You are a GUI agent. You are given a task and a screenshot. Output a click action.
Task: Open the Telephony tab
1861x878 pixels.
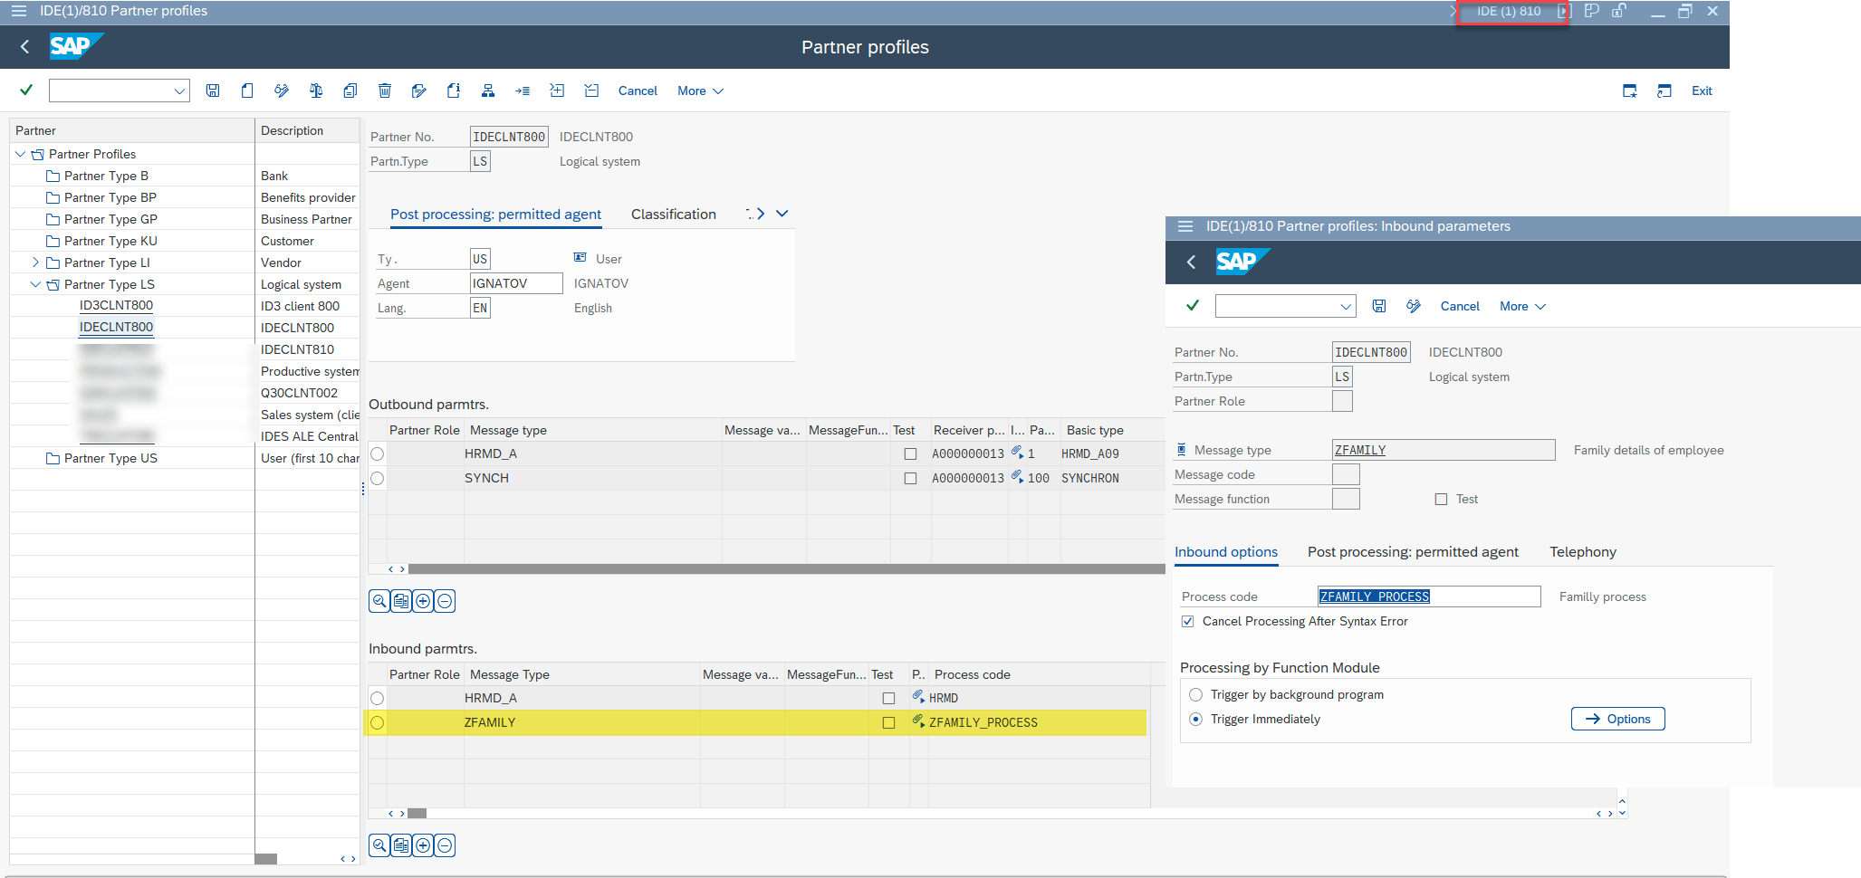pyautogui.click(x=1582, y=552)
